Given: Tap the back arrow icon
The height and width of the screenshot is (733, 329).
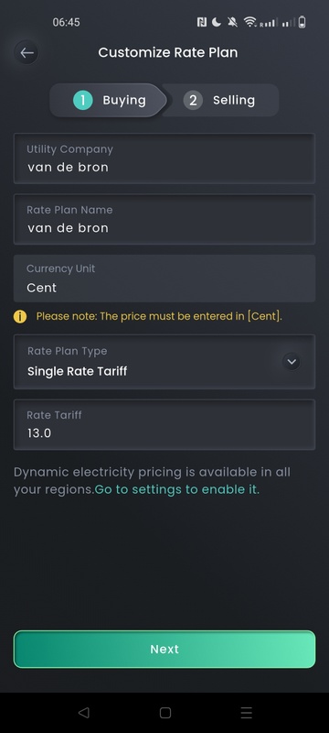Looking at the screenshot, I should click(27, 52).
